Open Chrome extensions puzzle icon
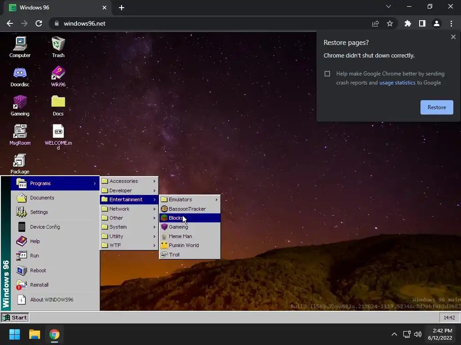The height and width of the screenshot is (345, 461). point(408,23)
